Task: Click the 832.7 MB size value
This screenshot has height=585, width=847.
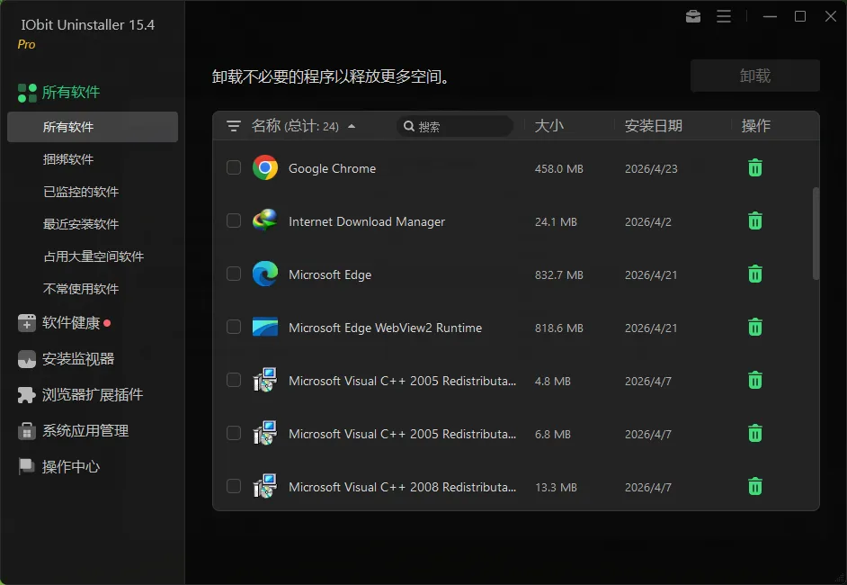Action: [559, 274]
